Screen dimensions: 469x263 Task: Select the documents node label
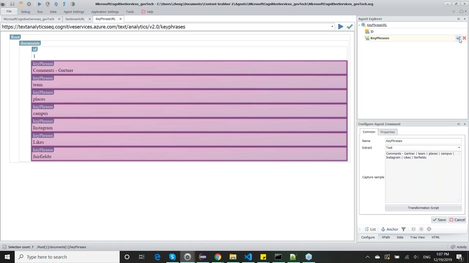[30, 43]
